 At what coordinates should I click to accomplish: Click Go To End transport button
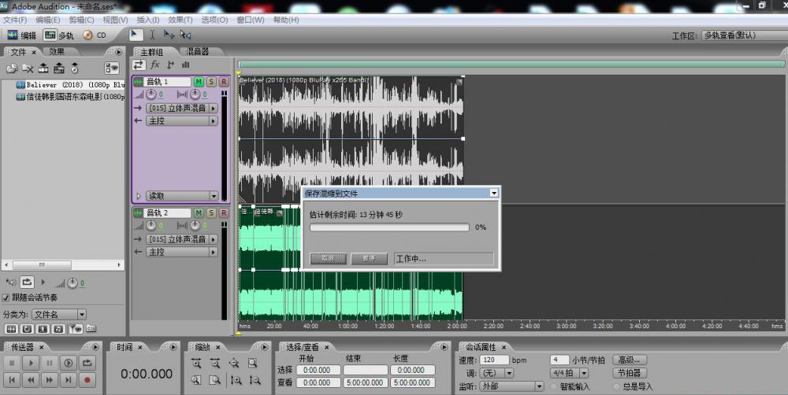click(69, 380)
